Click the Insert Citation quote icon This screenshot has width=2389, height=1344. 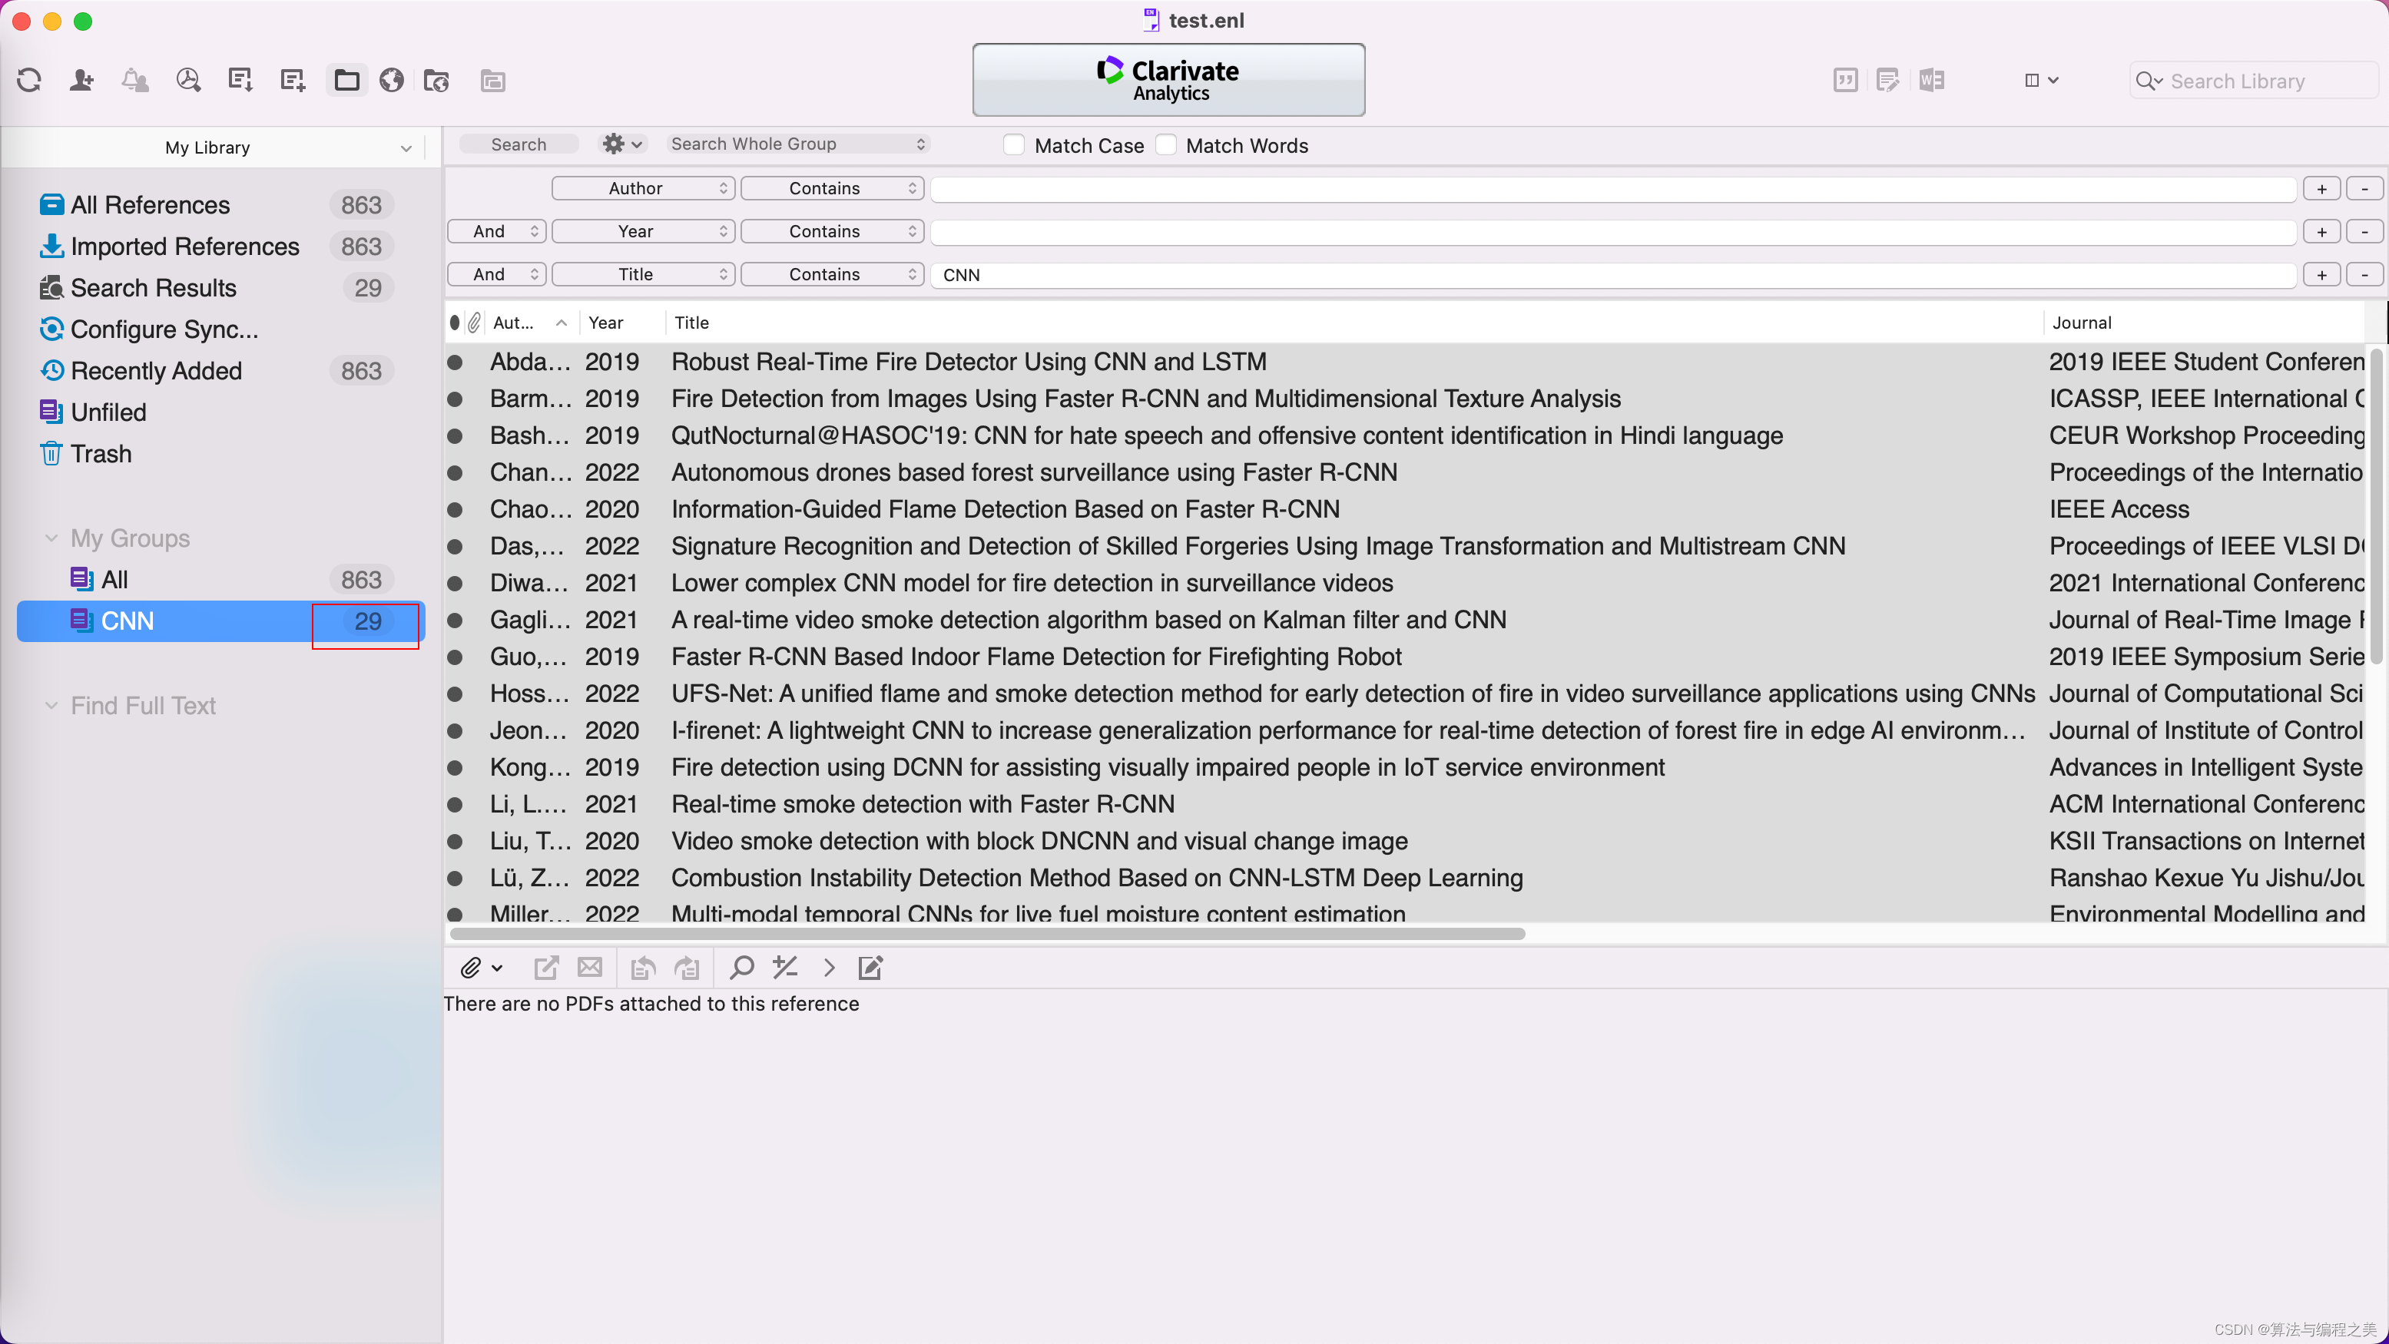[1844, 81]
